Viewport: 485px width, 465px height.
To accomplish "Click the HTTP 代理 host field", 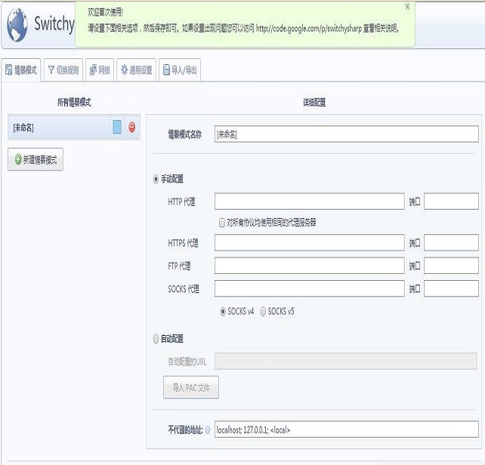I will (x=309, y=202).
